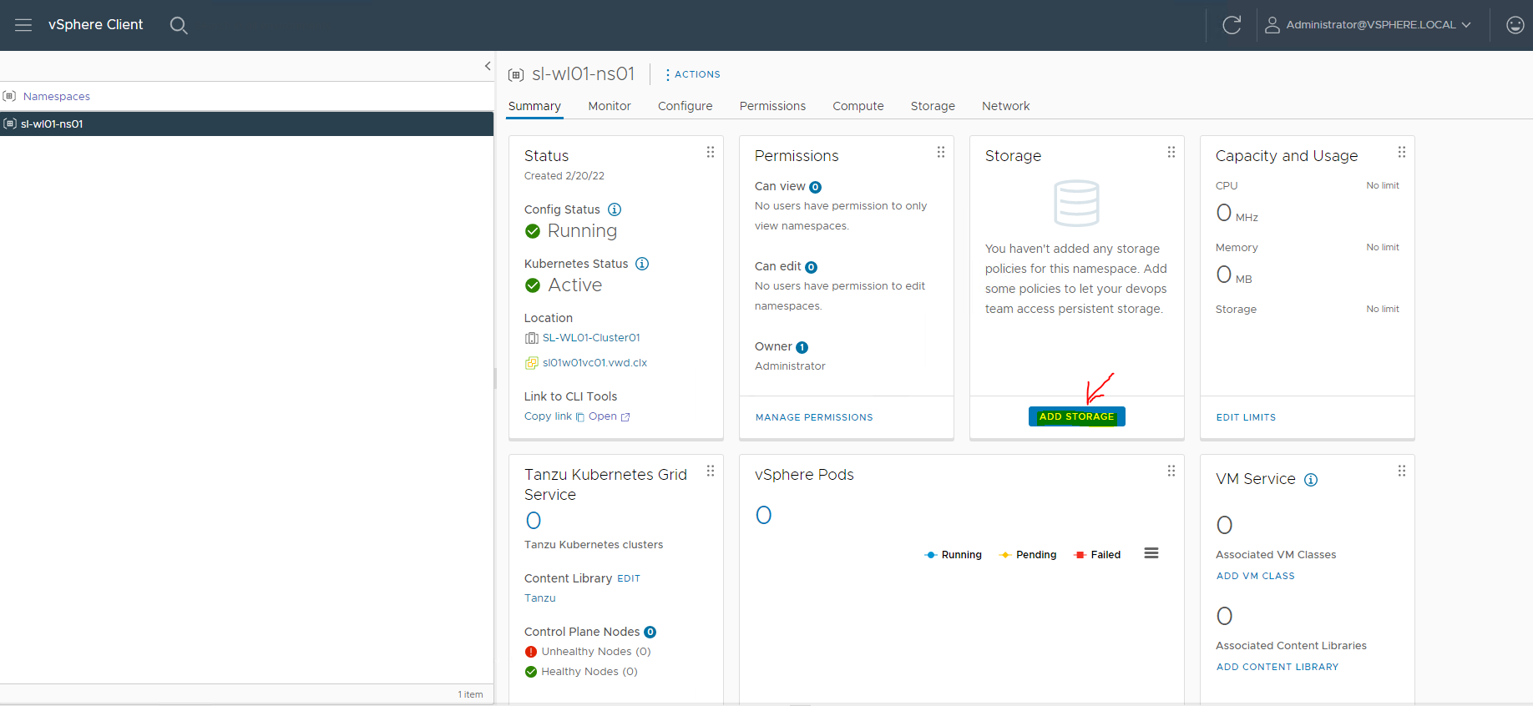Open the Tanzu content library link
The height and width of the screenshot is (706, 1533).
[540, 598]
